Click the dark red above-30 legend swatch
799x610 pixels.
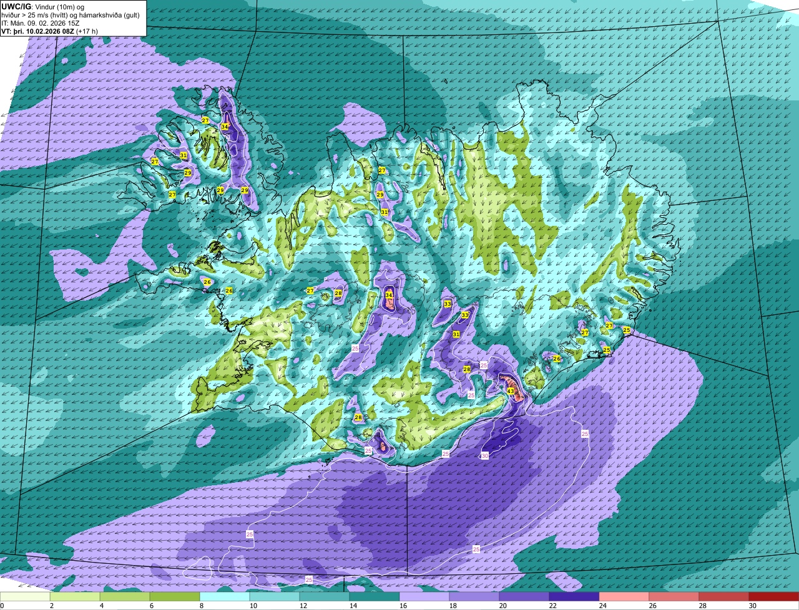click(774, 597)
